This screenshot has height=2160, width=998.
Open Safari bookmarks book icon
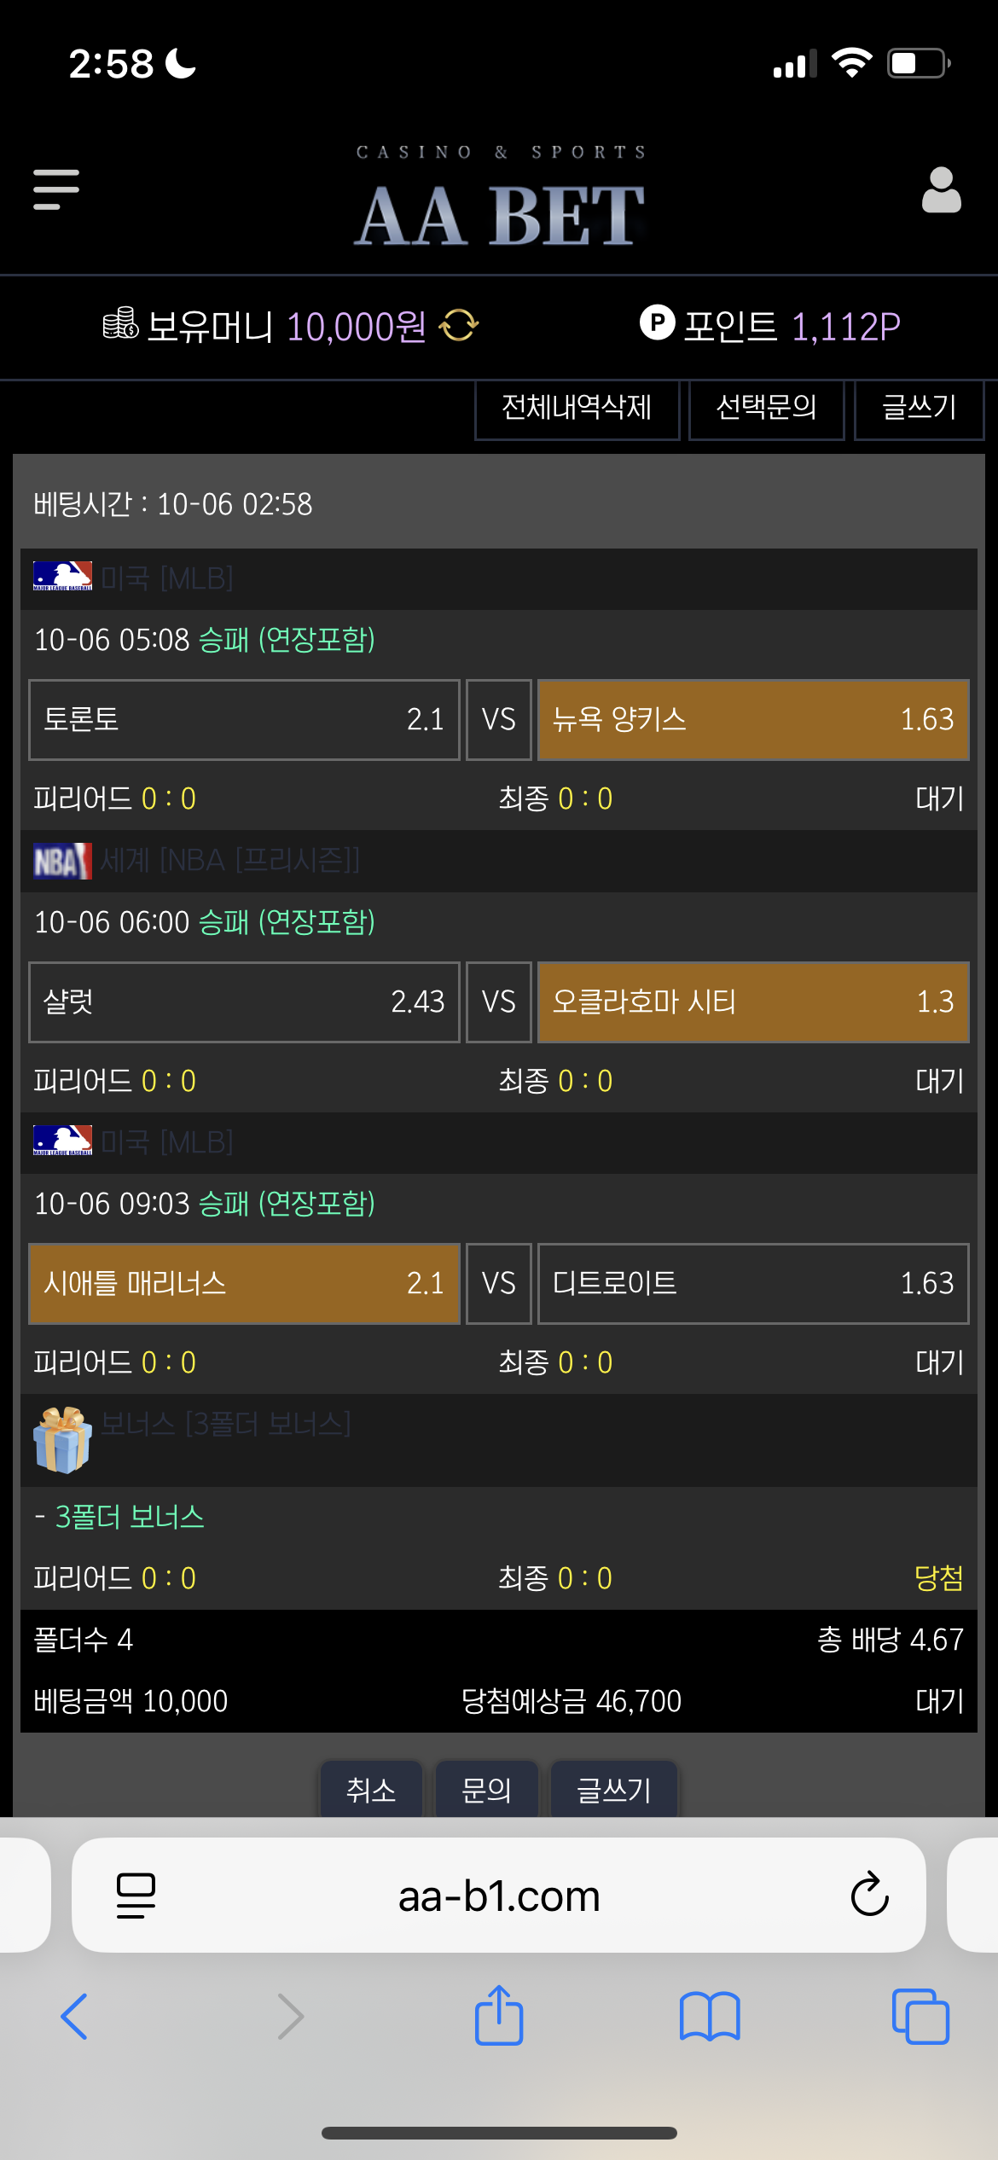(710, 2017)
